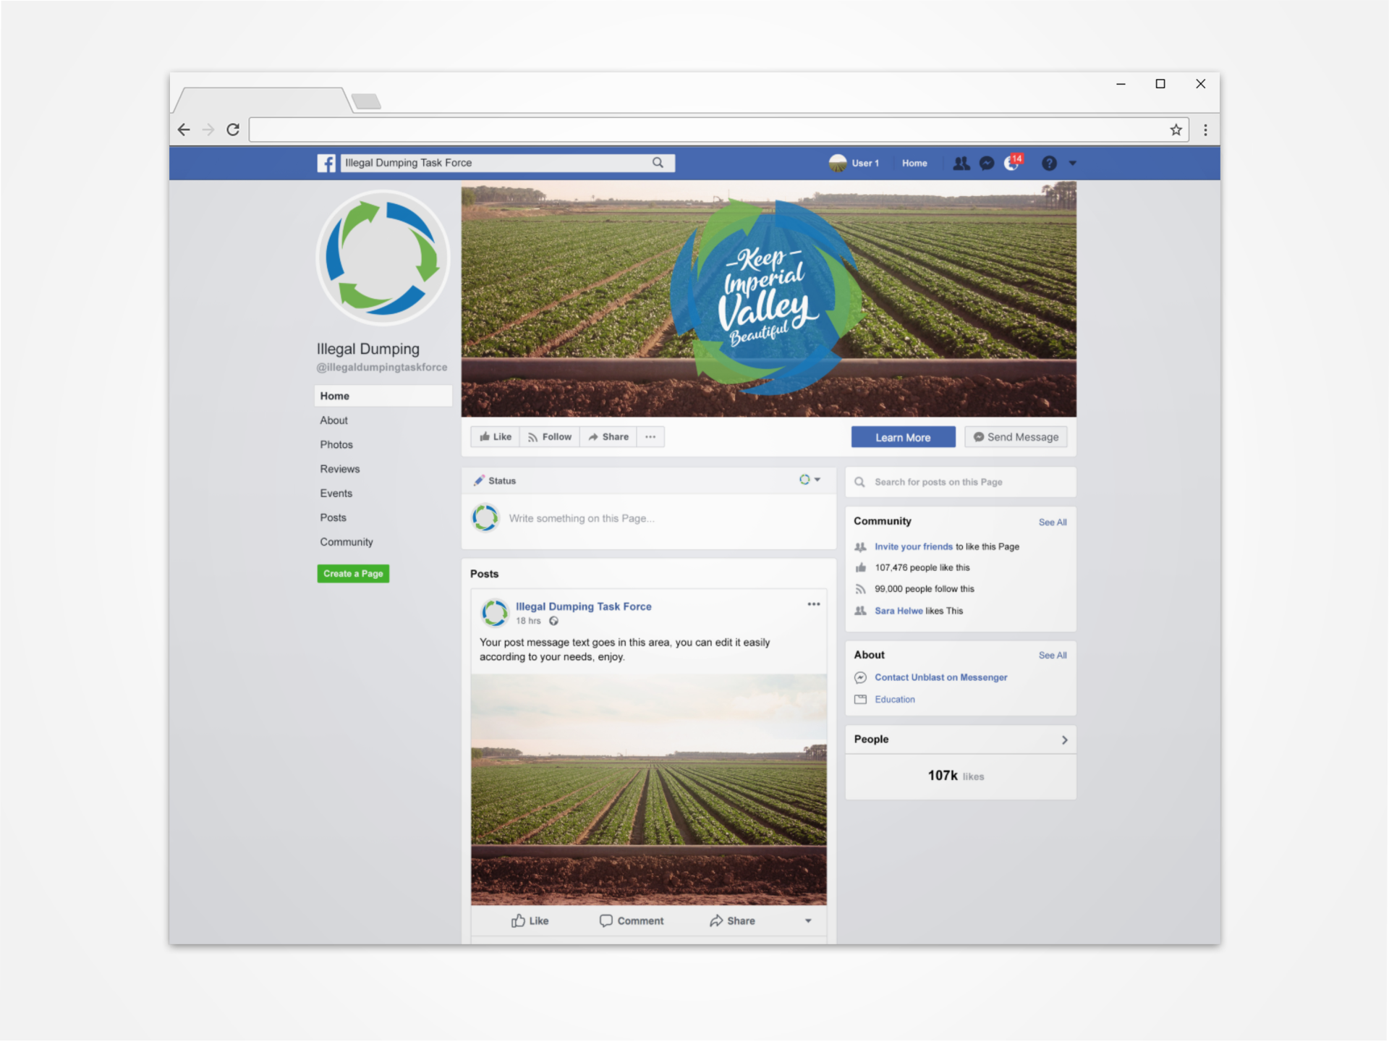Click Invite your friends link

click(x=913, y=547)
